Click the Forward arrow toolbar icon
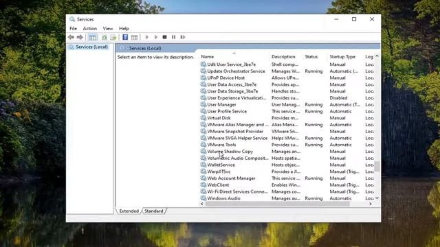This screenshot has width=440, height=247. (80, 37)
